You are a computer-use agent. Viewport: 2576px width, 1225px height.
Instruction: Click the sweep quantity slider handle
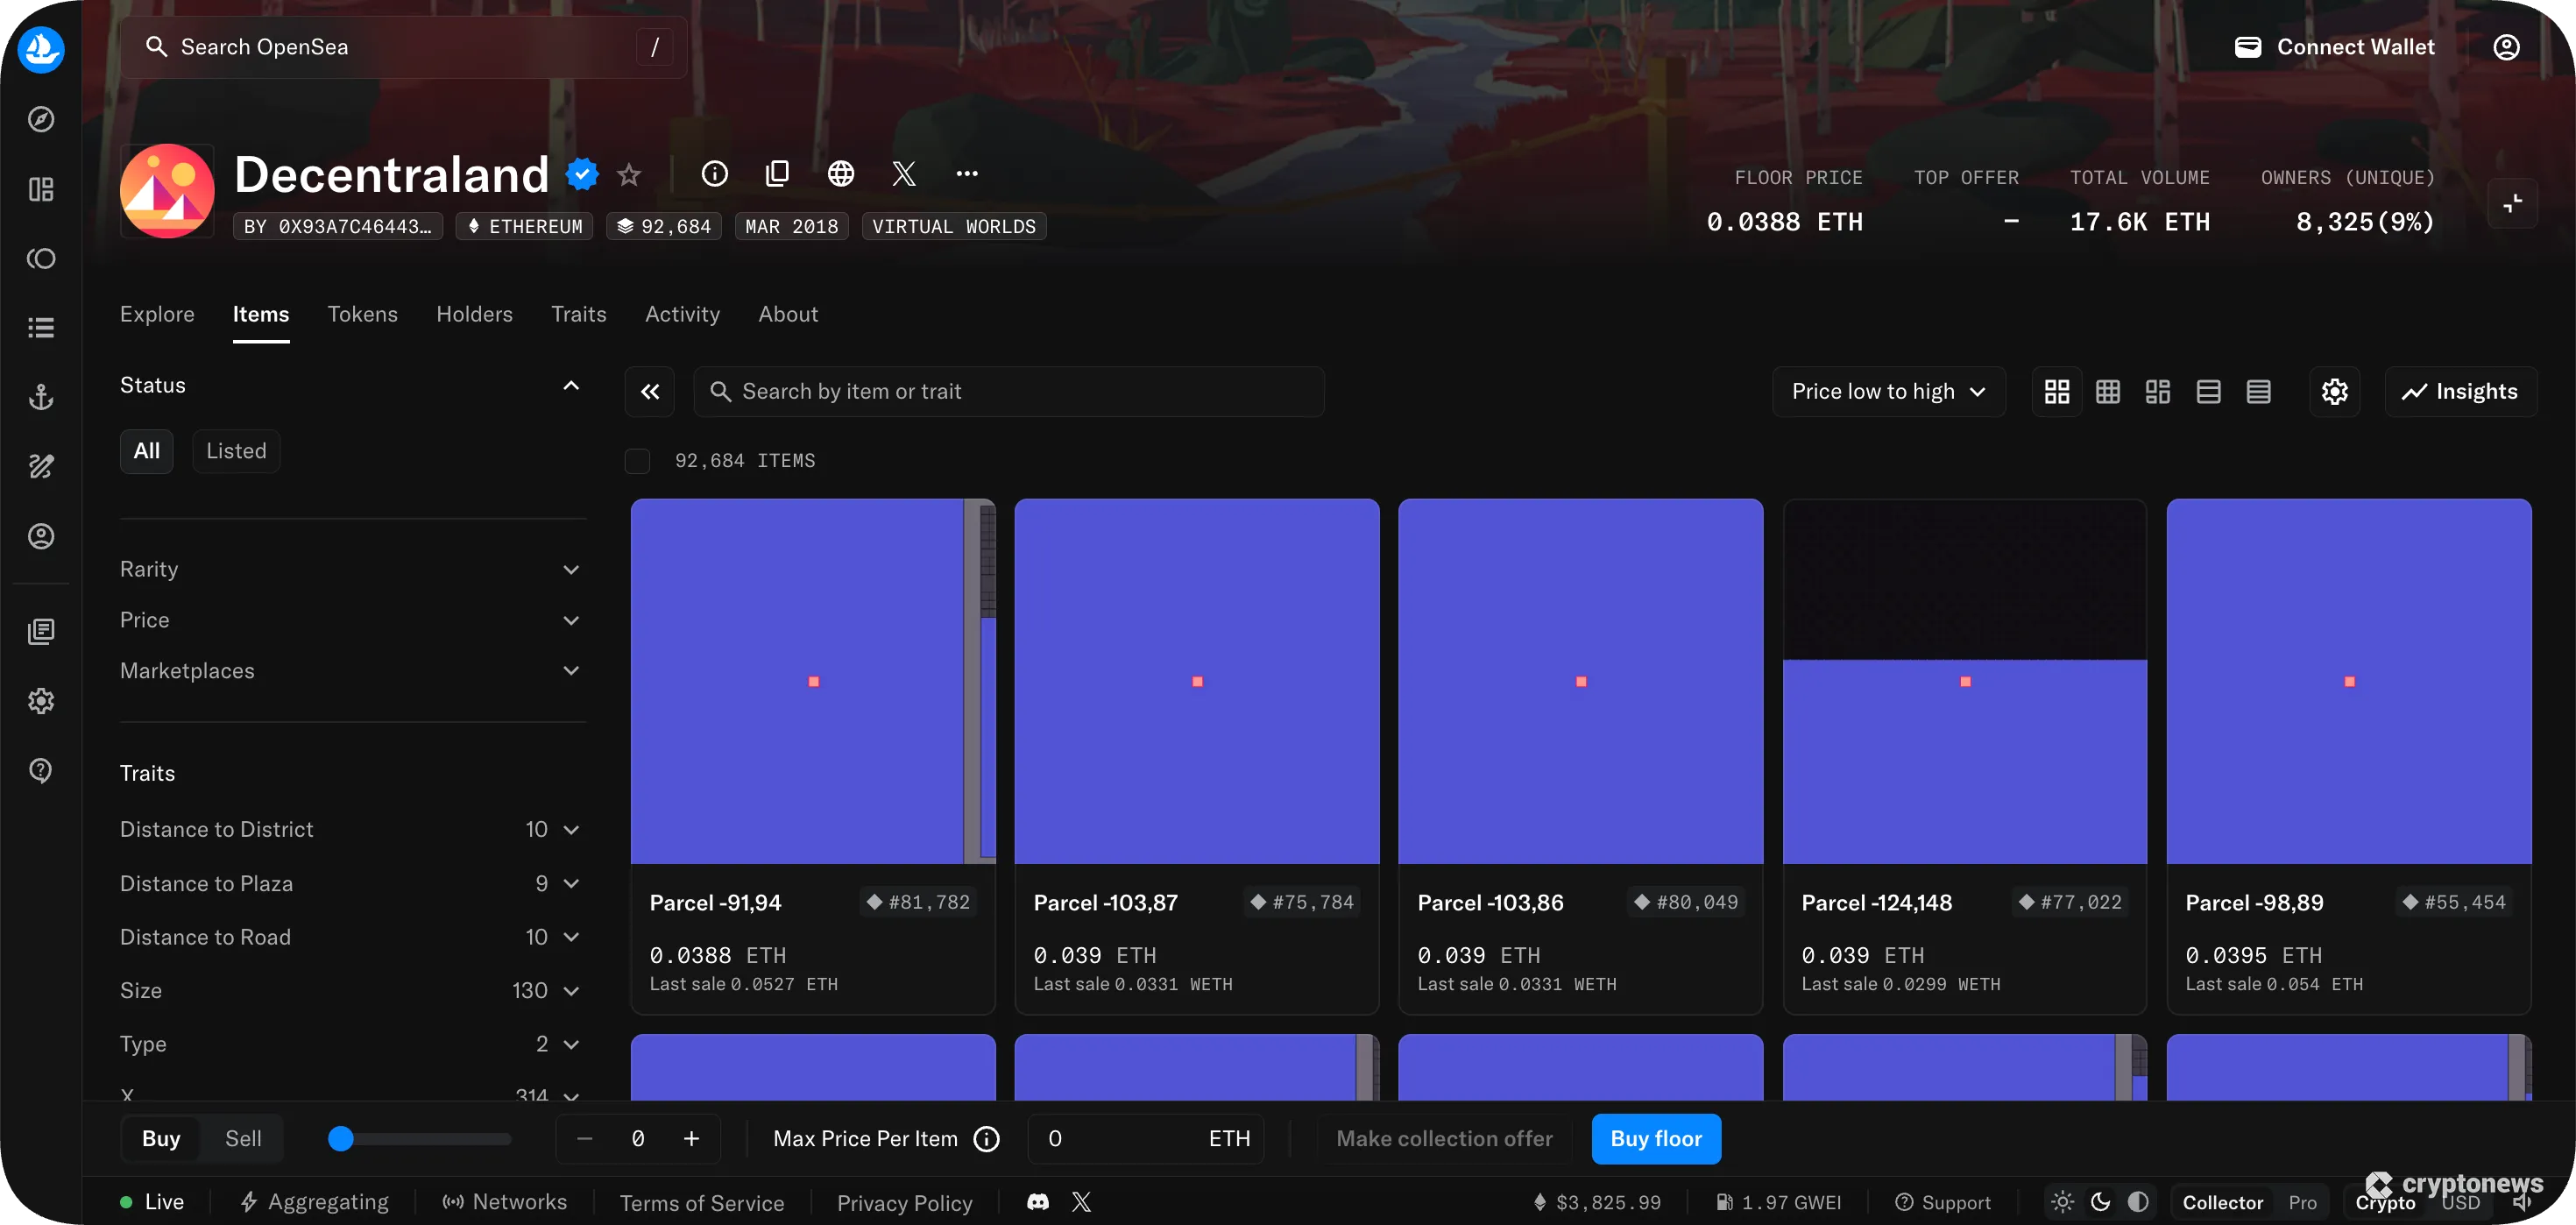coord(341,1138)
